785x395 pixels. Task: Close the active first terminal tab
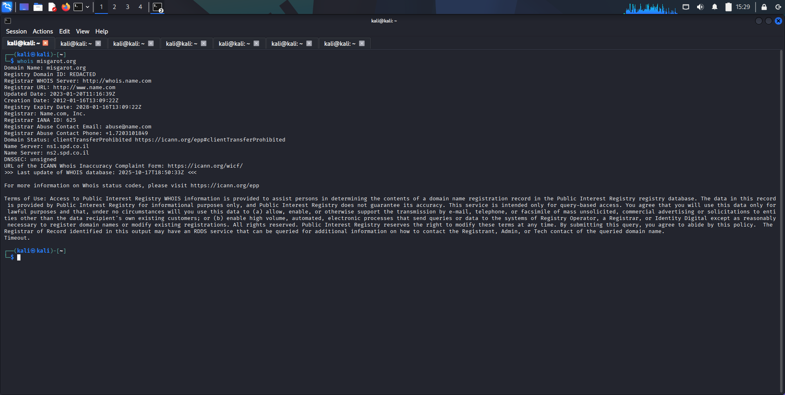(45, 43)
